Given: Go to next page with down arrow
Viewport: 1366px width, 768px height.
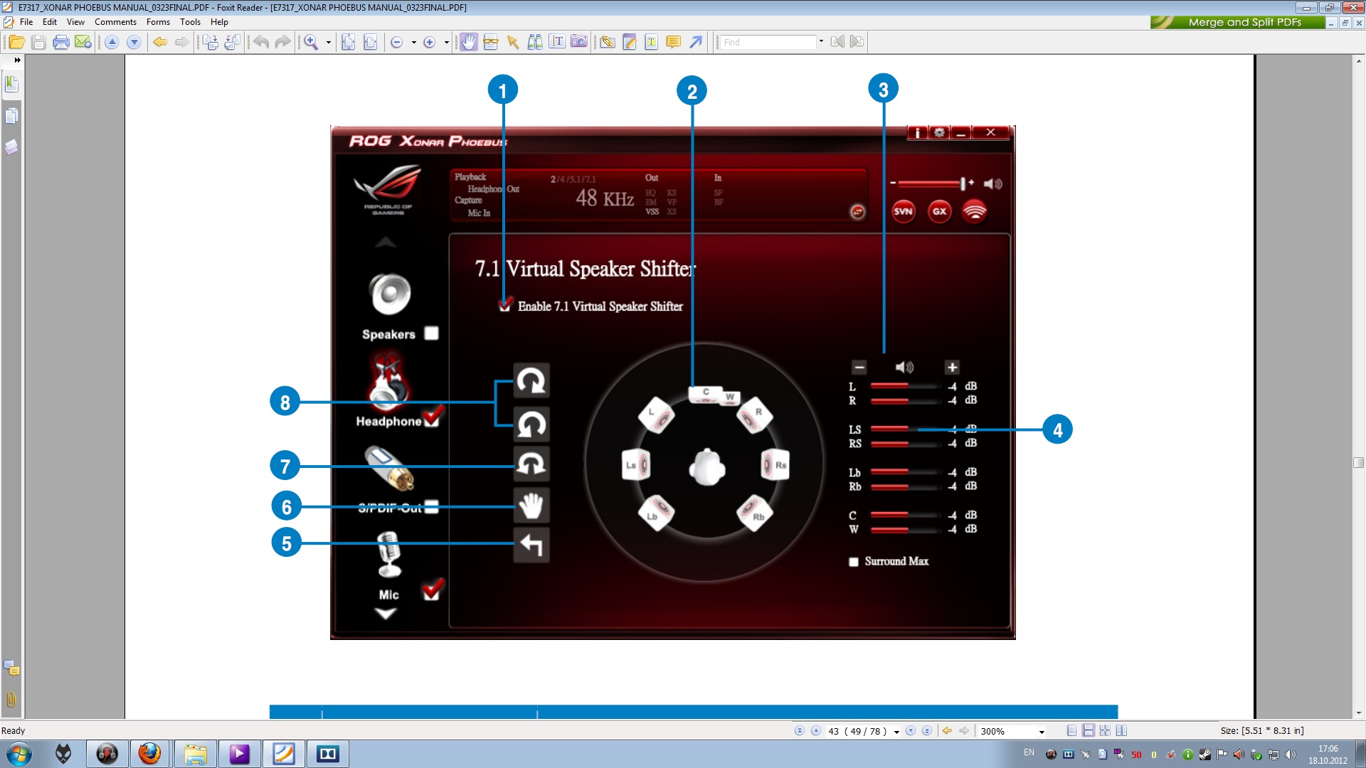Looking at the screenshot, I should point(134,42).
